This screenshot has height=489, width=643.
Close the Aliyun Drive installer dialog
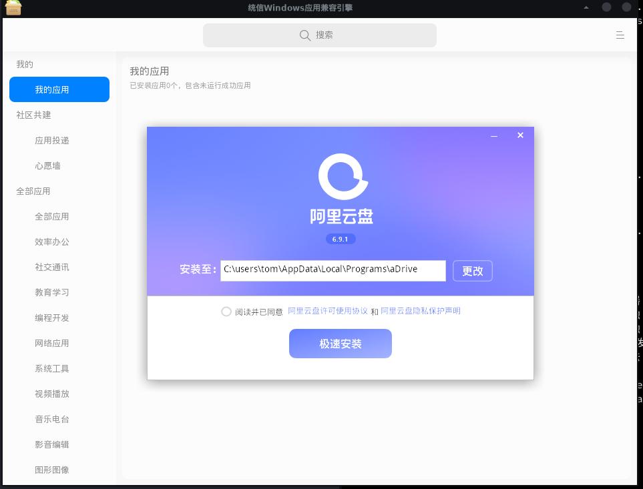520,135
